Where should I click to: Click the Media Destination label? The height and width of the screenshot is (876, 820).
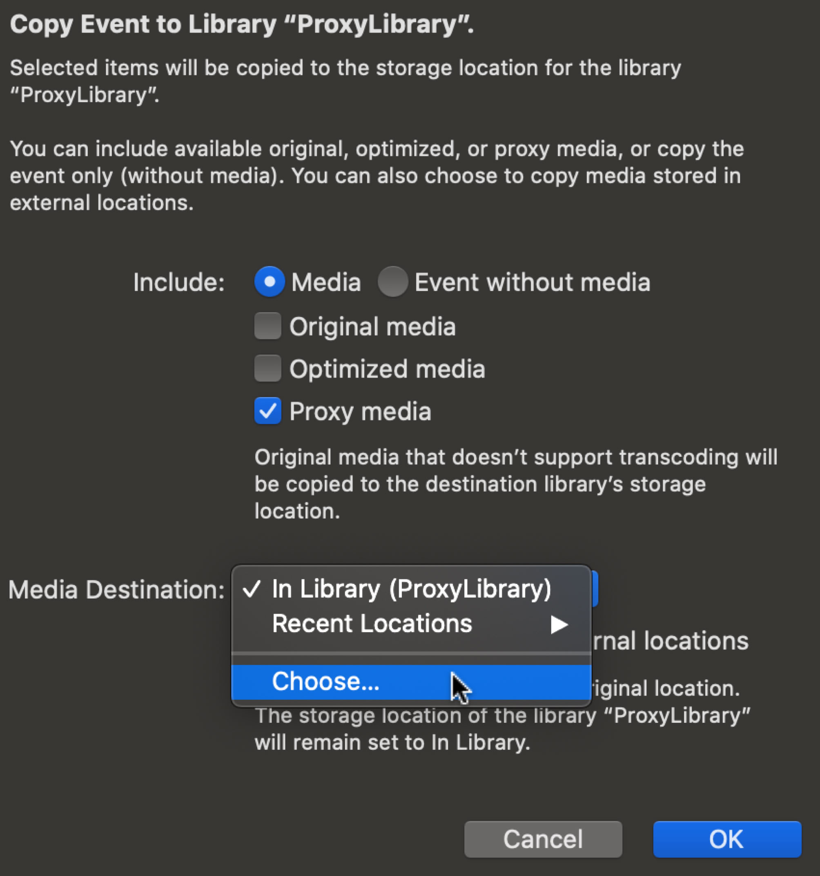(117, 590)
